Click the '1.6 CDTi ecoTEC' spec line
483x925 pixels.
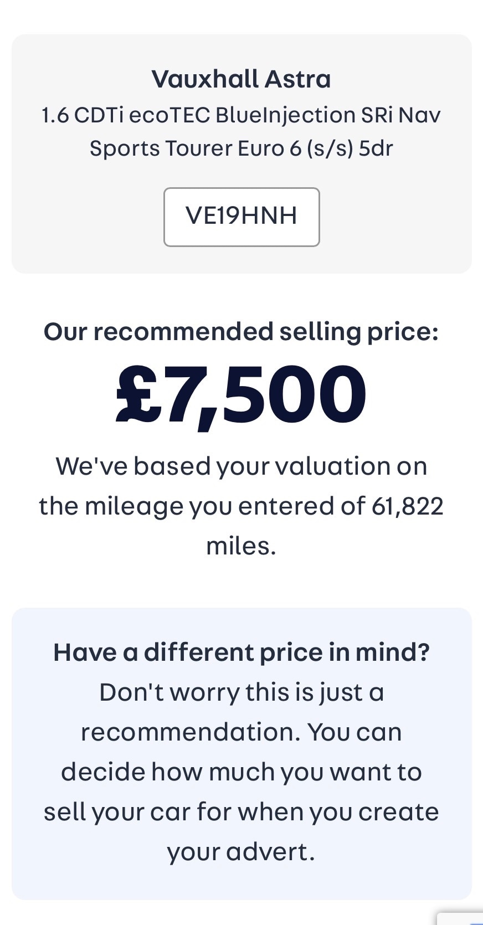pyautogui.click(x=125, y=115)
